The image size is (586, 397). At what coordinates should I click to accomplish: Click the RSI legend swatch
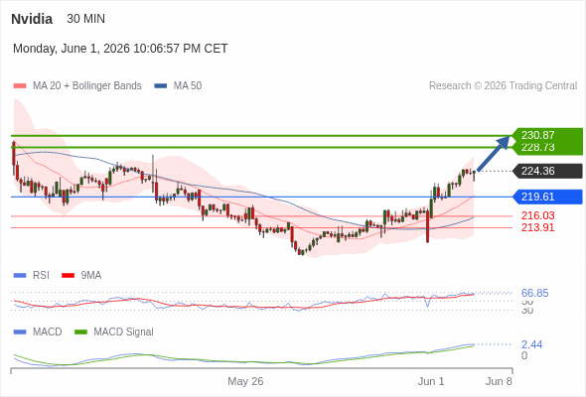tap(20, 276)
